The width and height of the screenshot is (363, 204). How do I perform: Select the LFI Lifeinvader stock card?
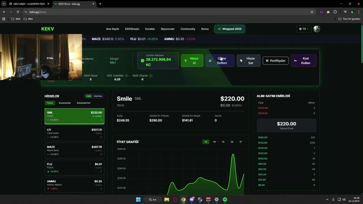74,133
